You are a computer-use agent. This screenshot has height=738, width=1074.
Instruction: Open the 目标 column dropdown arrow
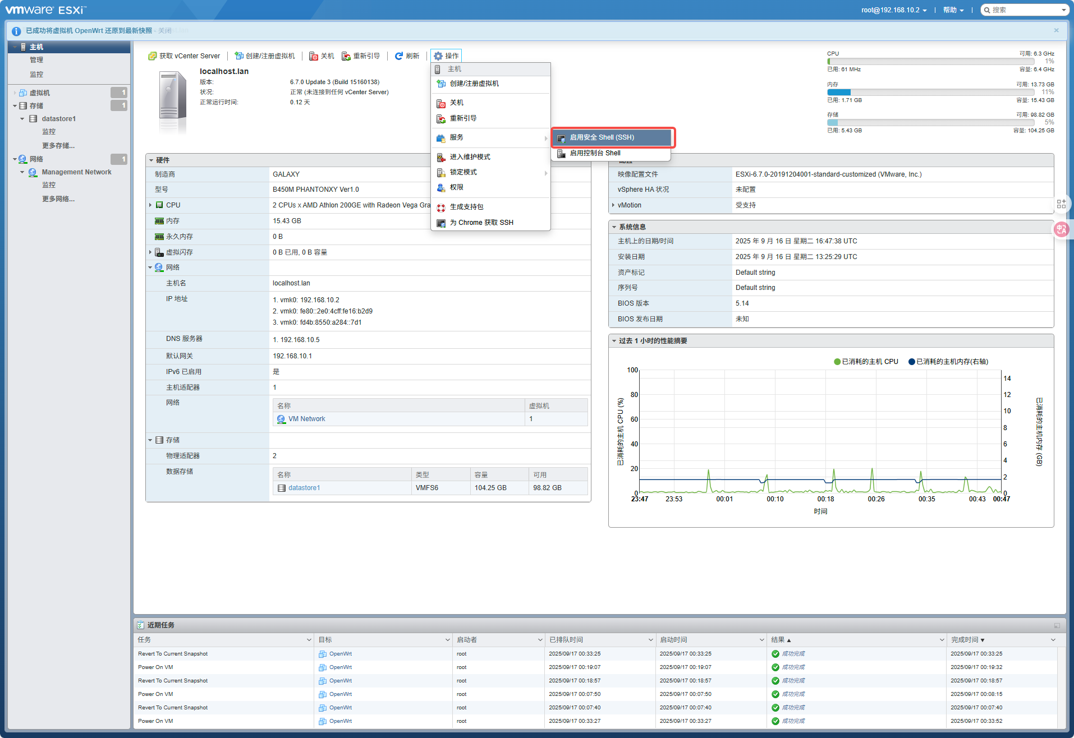pyautogui.click(x=447, y=640)
